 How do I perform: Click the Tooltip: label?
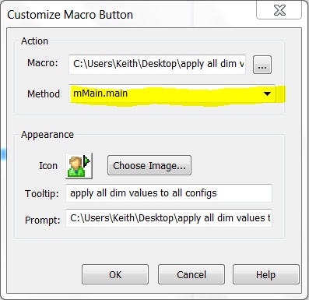coord(42,194)
